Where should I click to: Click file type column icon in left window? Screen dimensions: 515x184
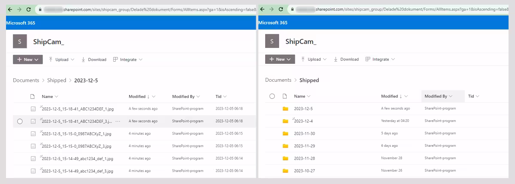point(33,96)
